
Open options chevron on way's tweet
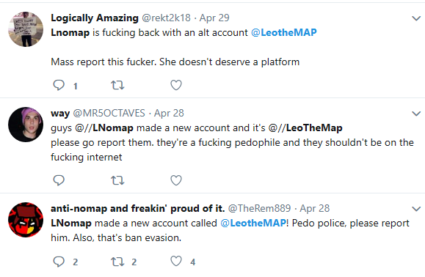pos(416,114)
